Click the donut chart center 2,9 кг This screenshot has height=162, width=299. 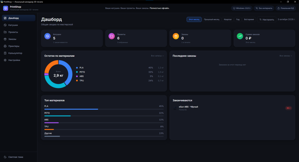click(58, 75)
